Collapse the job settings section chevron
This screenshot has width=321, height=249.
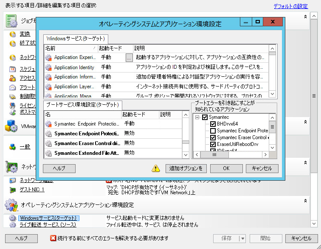click(x=305, y=17)
